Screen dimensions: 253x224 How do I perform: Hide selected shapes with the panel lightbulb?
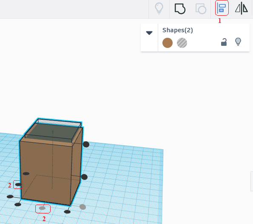pos(238,42)
